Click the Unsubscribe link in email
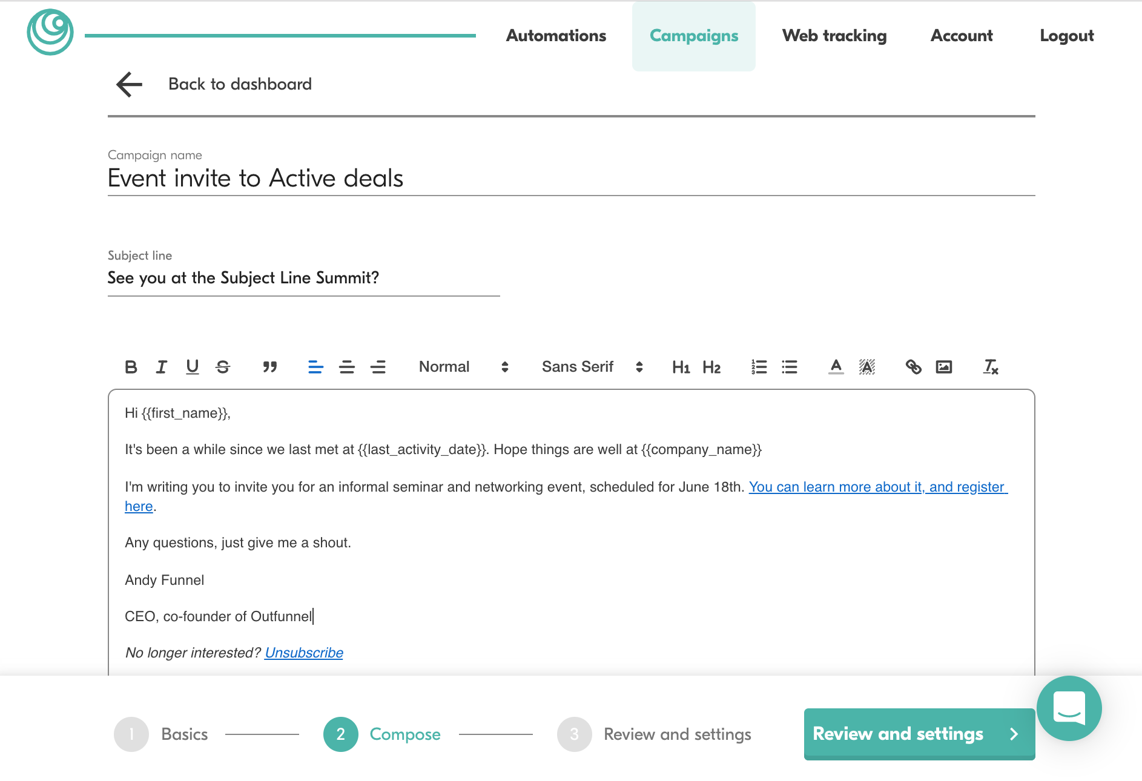Viewport: 1142px width, 781px height. click(304, 653)
